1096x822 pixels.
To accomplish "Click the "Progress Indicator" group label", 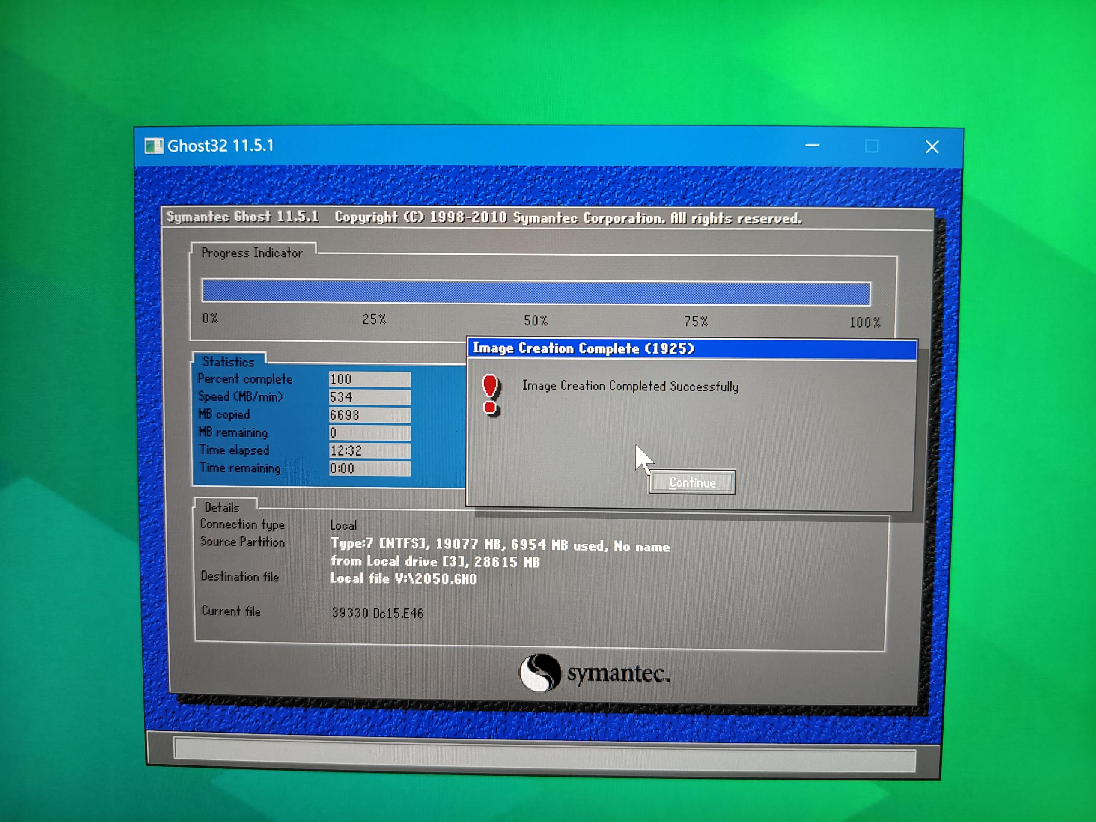I will (252, 253).
